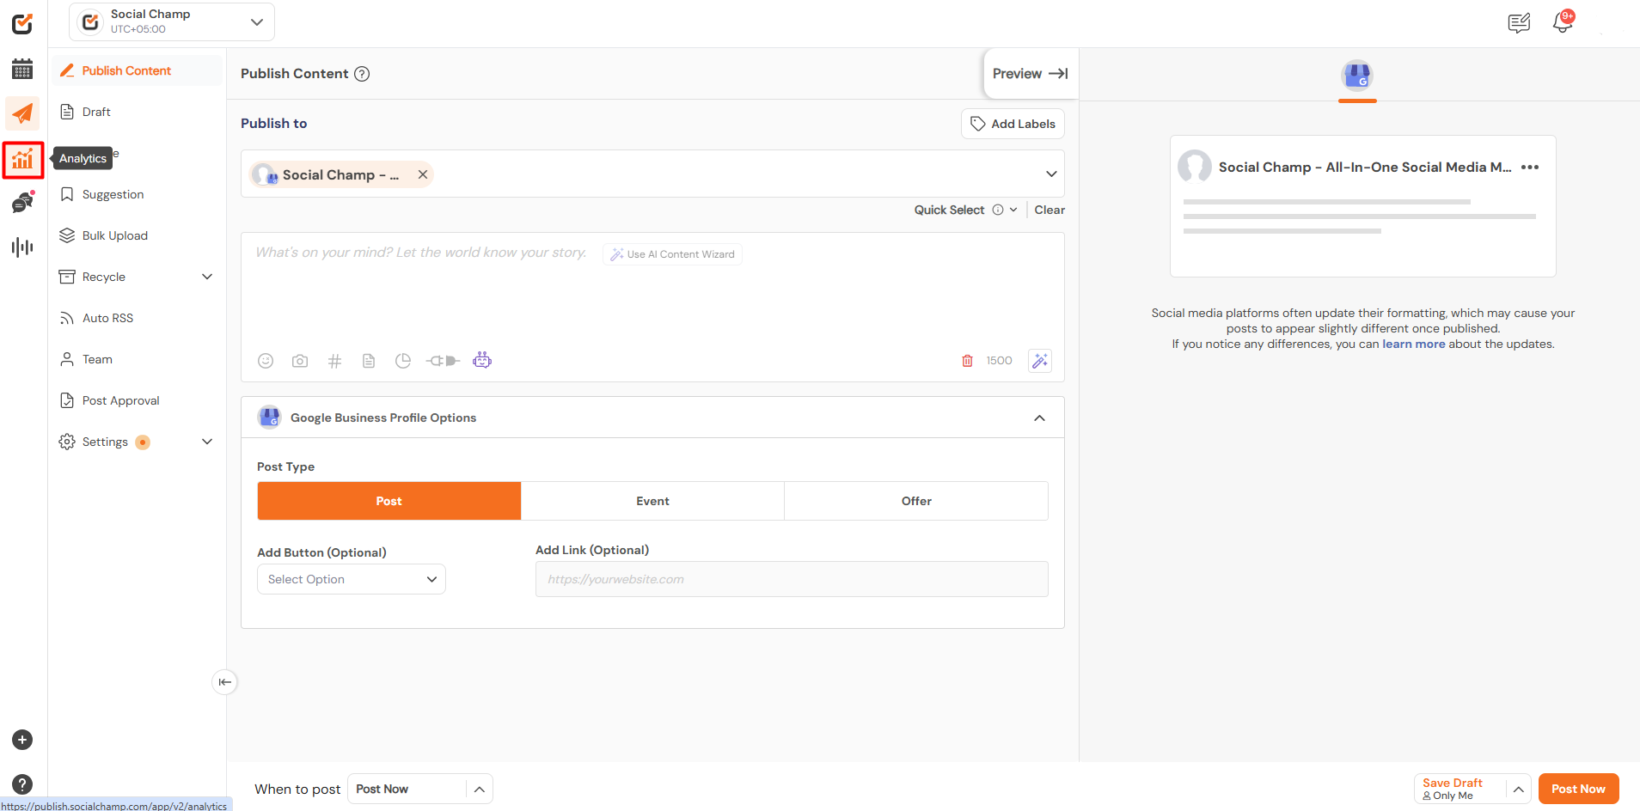Click Use AI Content Wizard

pyautogui.click(x=672, y=254)
